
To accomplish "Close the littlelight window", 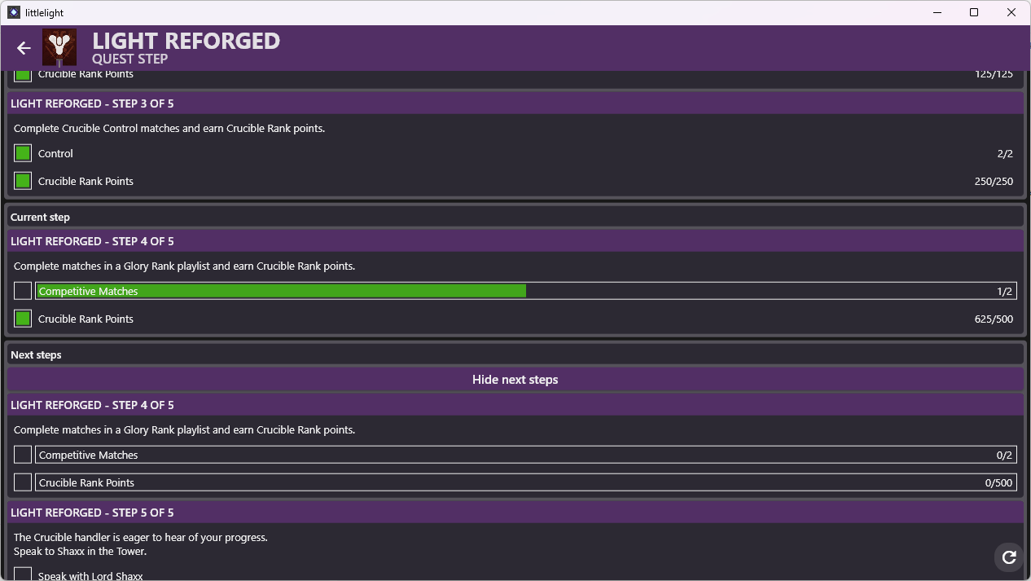I will click(x=1011, y=12).
